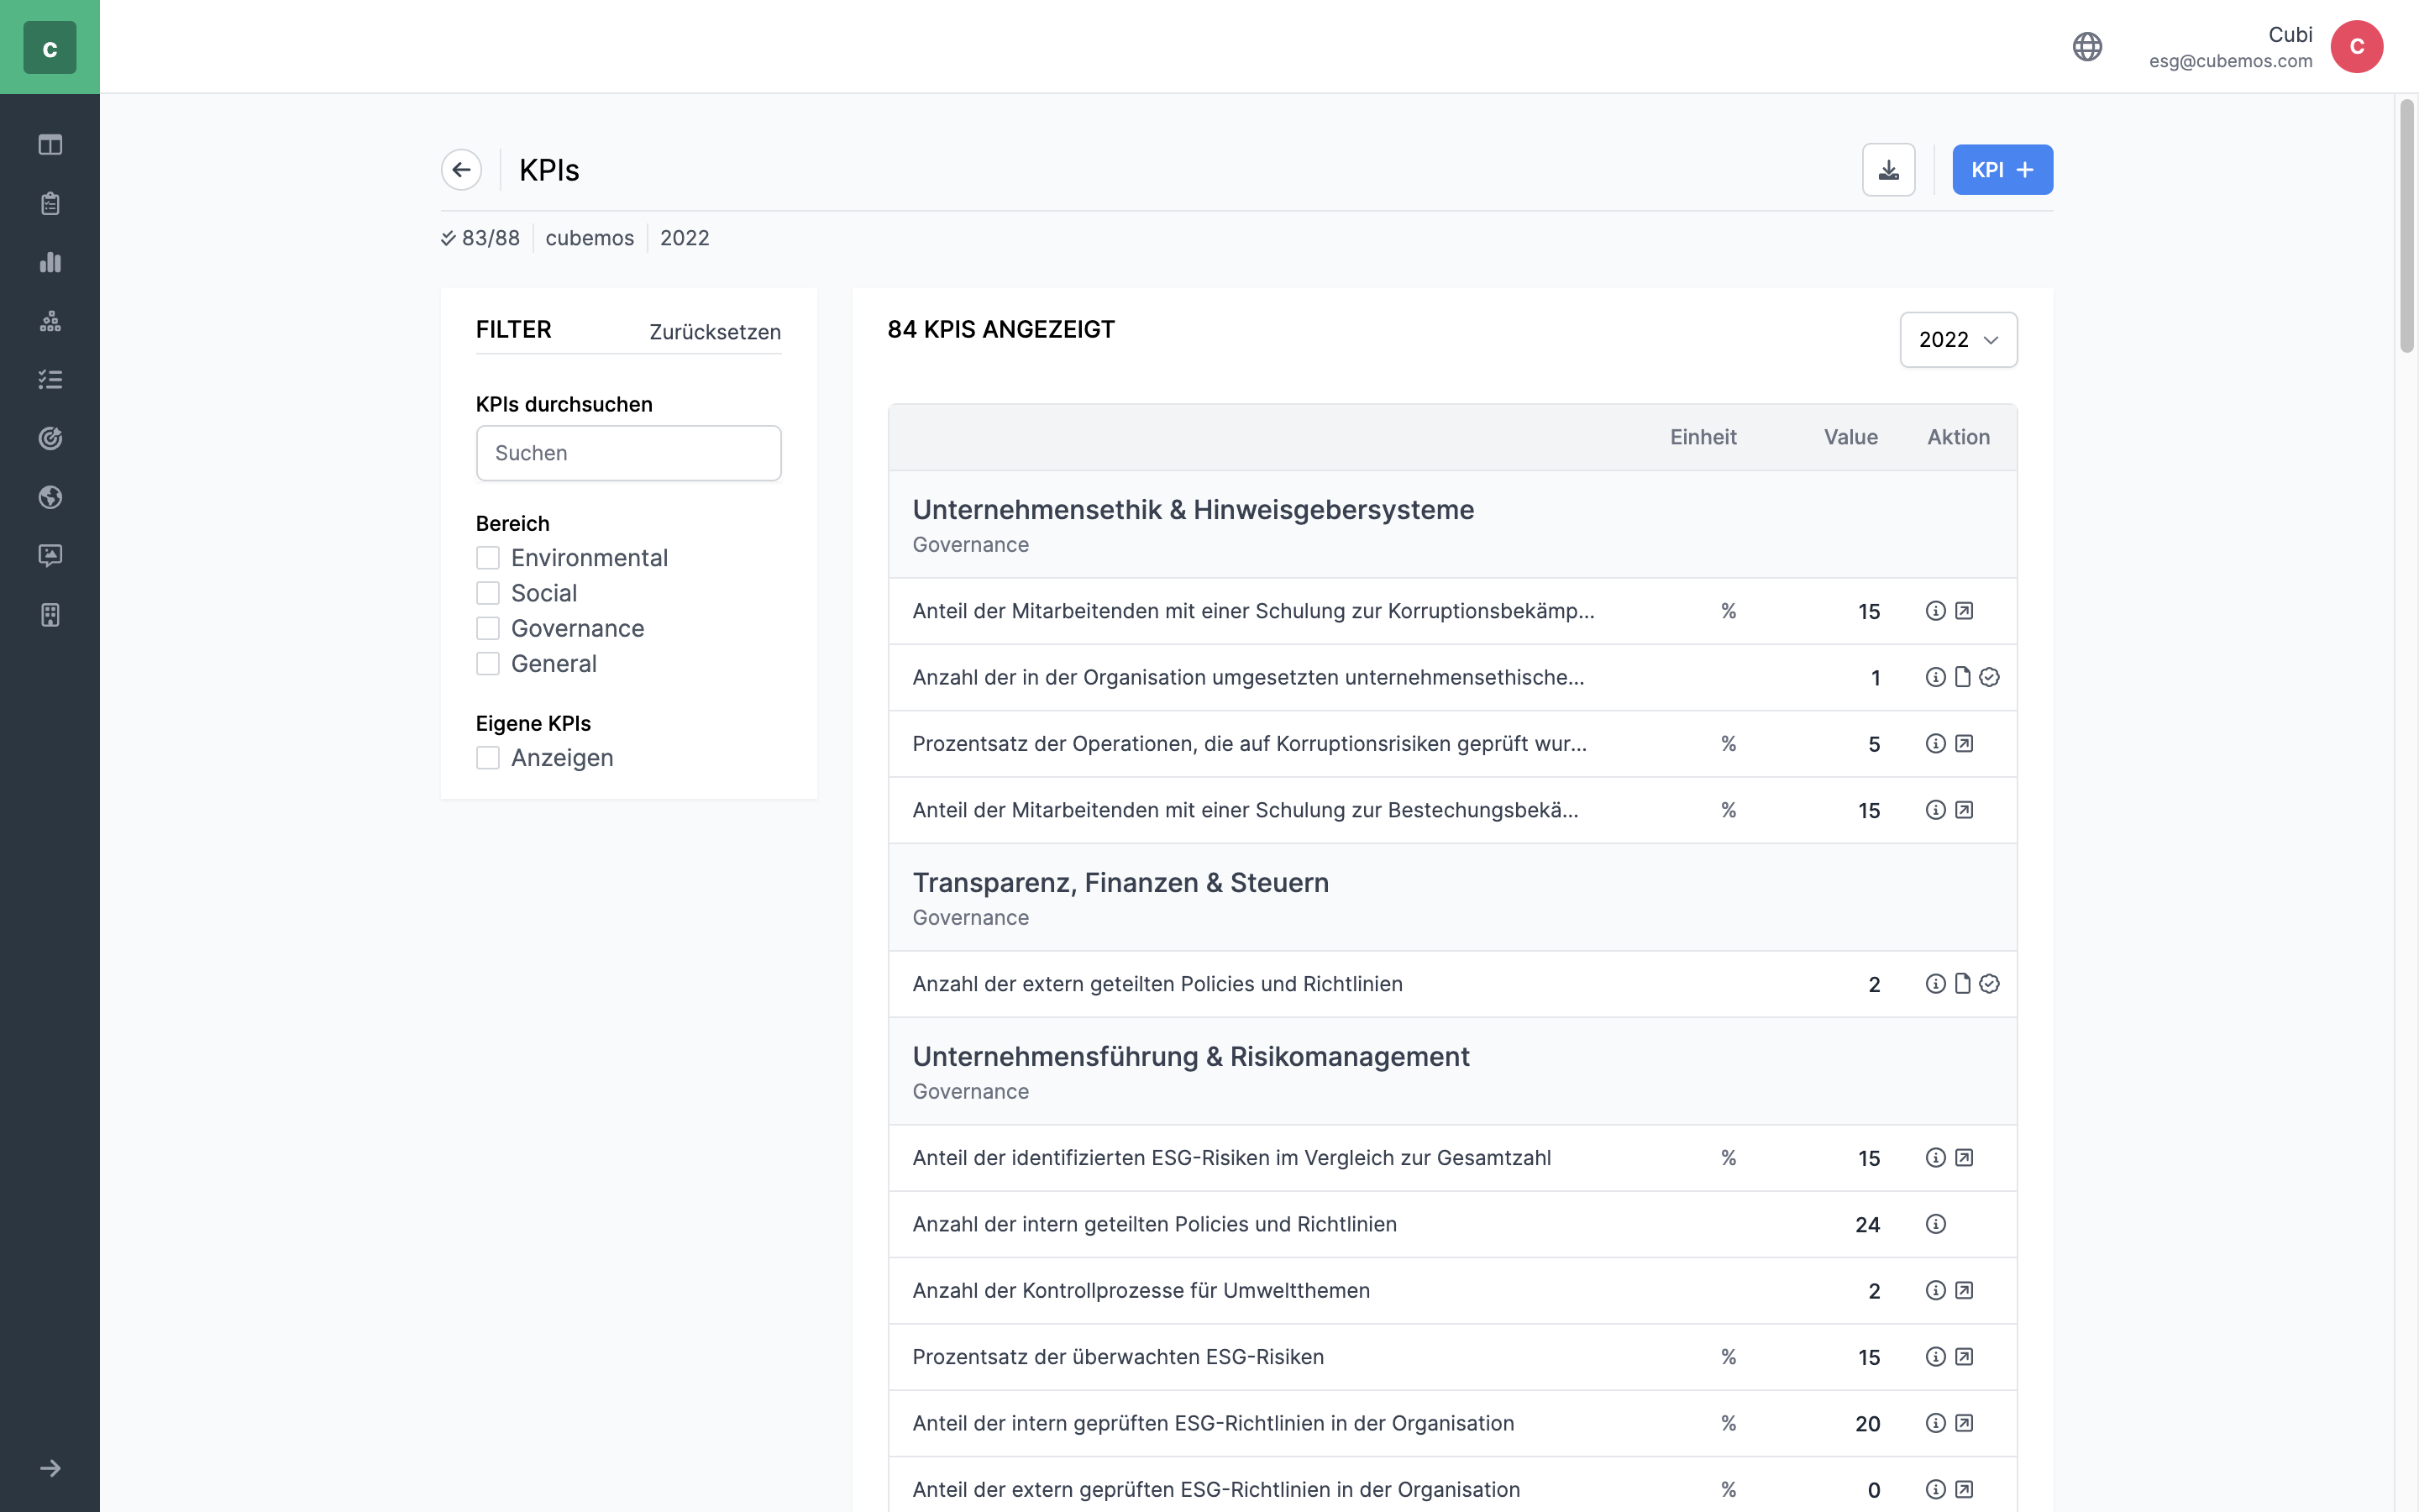Click the Zurücksetzen filter reset link
The height and width of the screenshot is (1512, 2419).
pyautogui.click(x=715, y=332)
